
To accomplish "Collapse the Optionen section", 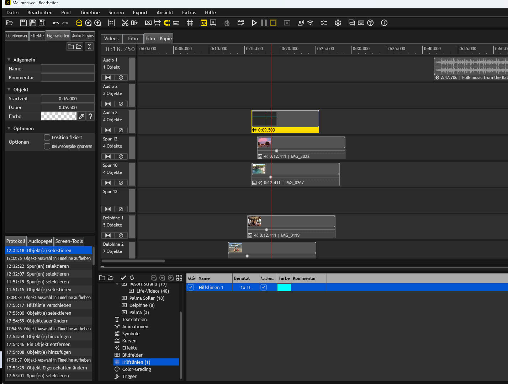I will coord(9,128).
